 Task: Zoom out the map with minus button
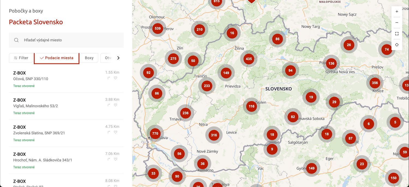point(397,23)
